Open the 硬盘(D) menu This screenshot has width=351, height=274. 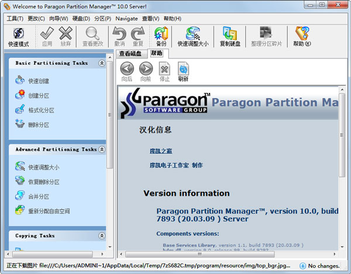81,19
